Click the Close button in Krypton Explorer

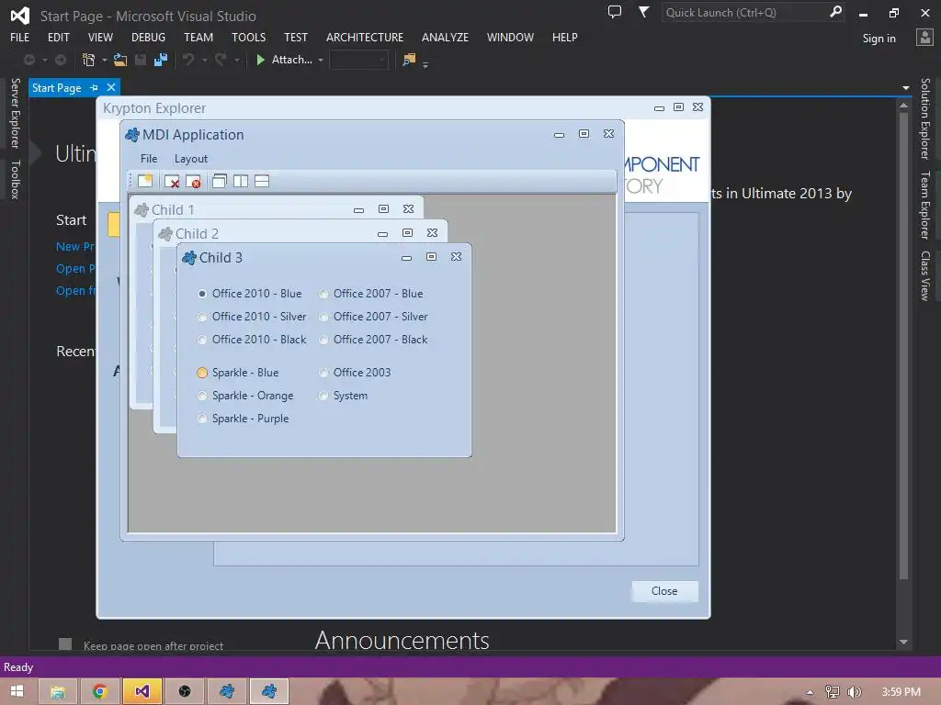(664, 591)
